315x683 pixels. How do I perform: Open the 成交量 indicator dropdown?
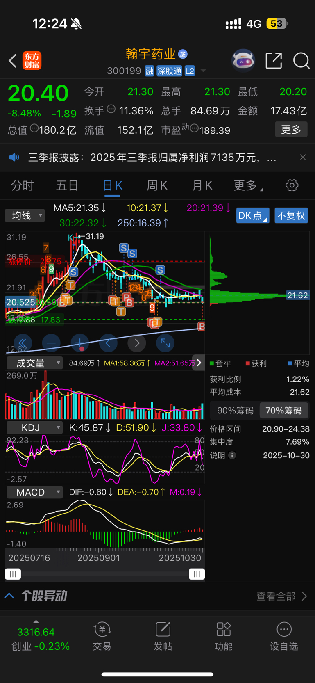point(34,363)
